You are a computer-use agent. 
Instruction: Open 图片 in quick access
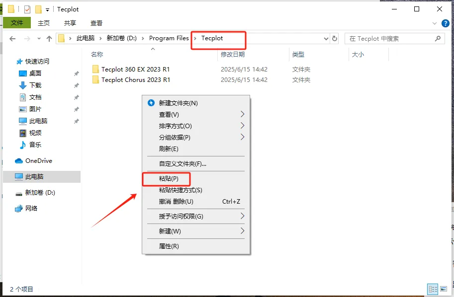click(35, 109)
